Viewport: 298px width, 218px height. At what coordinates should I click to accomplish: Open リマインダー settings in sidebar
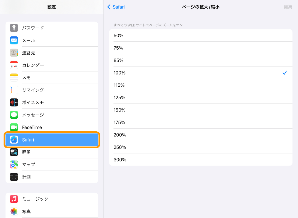coord(35,90)
